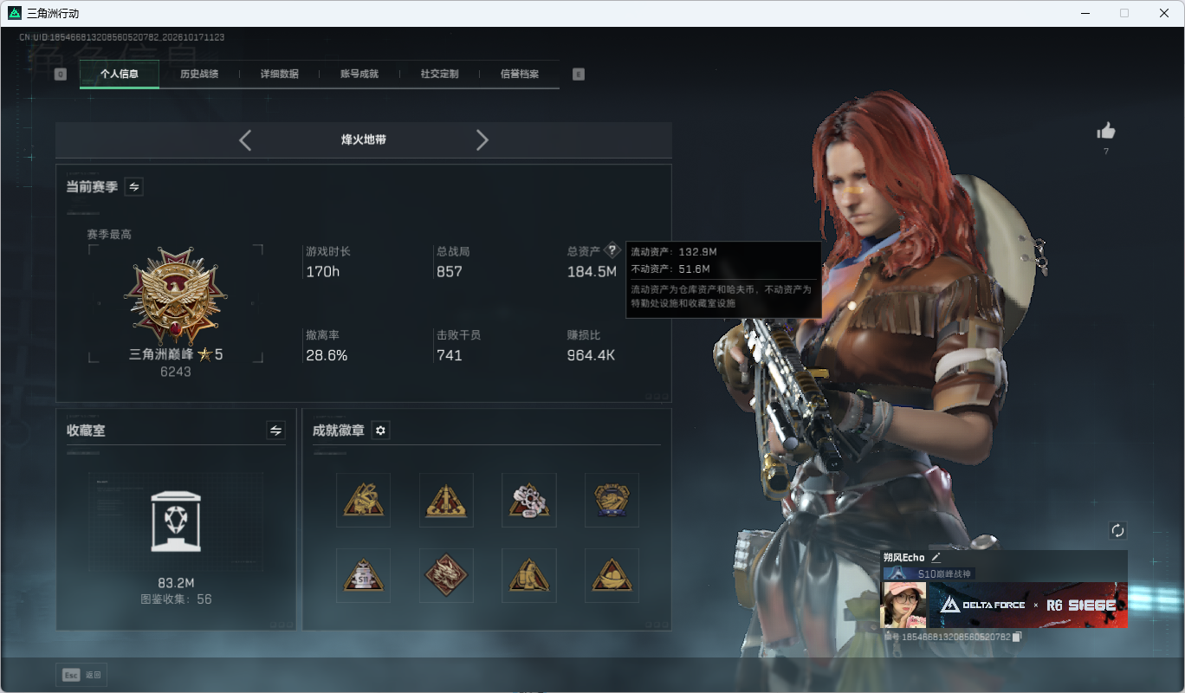
Task: Edit the 朔风Echo nickname with pencil icon
Action: click(x=936, y=557)
